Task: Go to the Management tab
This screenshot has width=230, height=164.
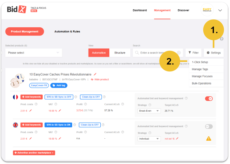Action: click(162, 10)
